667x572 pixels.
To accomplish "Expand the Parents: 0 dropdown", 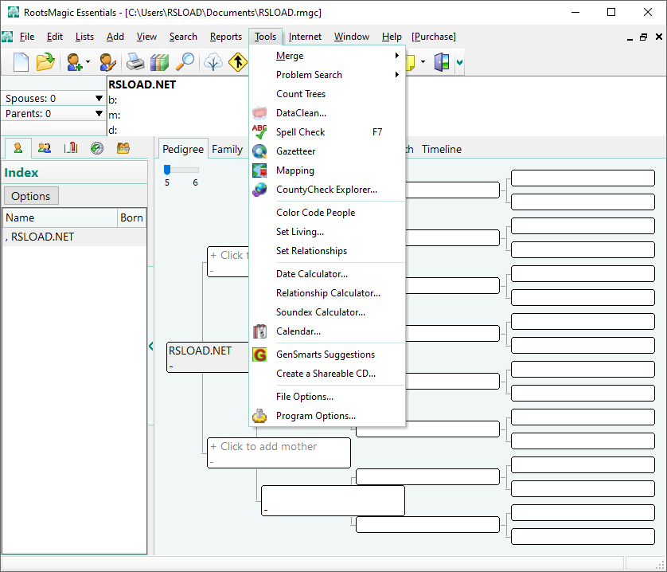I will [x=99, y=114].
